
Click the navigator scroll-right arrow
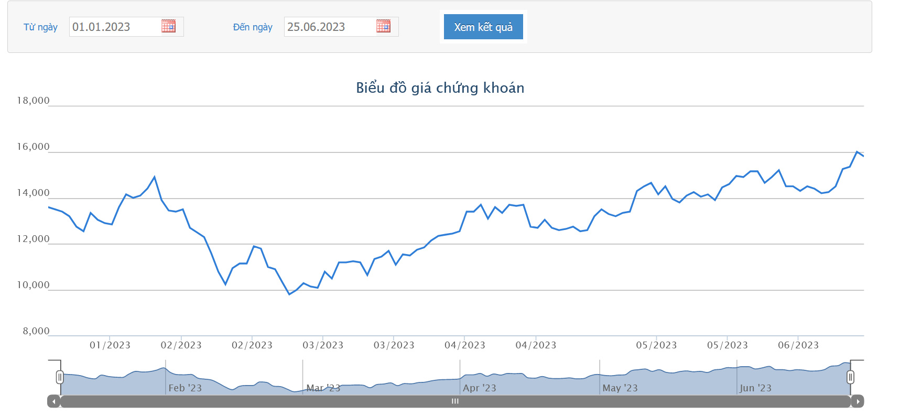pyautogui.click(x=858, y=401)
